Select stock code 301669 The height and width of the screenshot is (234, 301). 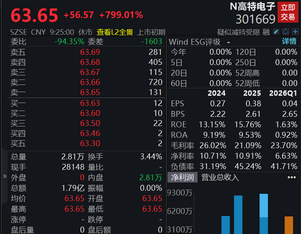point(255,19)
